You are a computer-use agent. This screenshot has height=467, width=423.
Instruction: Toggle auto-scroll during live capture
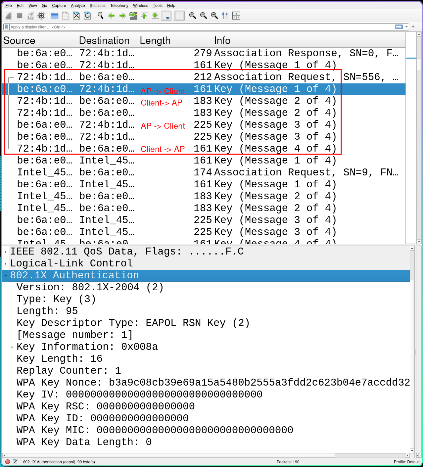166,16
